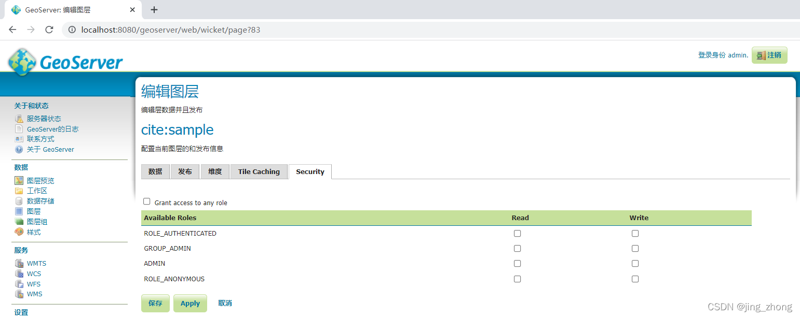
Task: Check Read for ADMIN role
Action: click(x=517, y=263)
